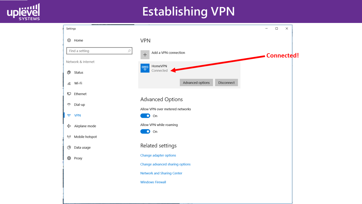This screenshot has width=362, height=204.
Task: Open Status via its globe icon
Action: 69,73
